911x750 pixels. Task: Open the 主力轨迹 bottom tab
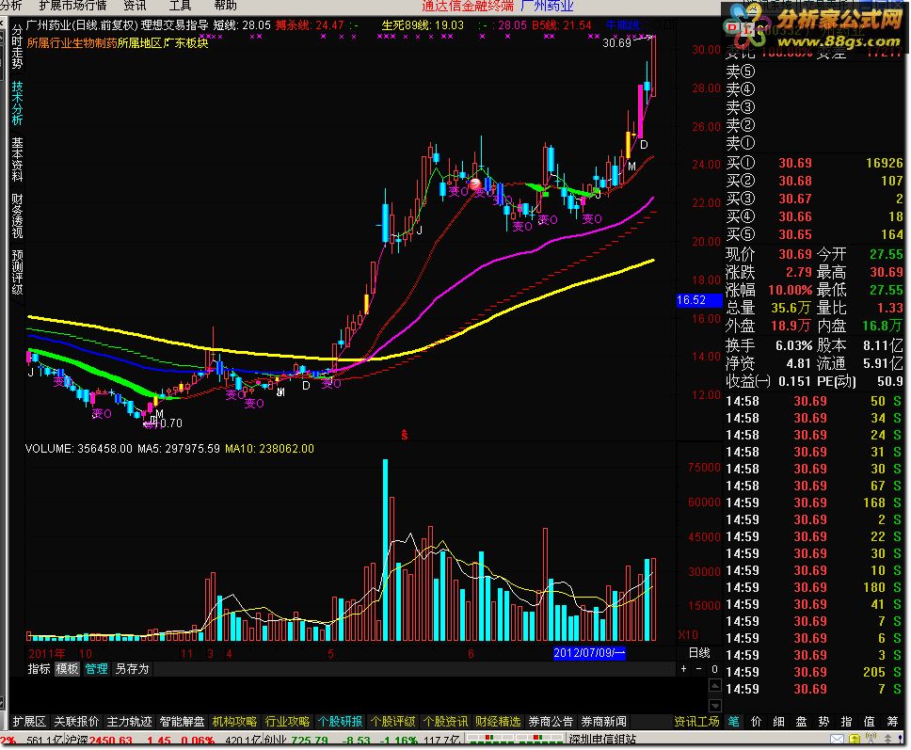click(129, 722)
